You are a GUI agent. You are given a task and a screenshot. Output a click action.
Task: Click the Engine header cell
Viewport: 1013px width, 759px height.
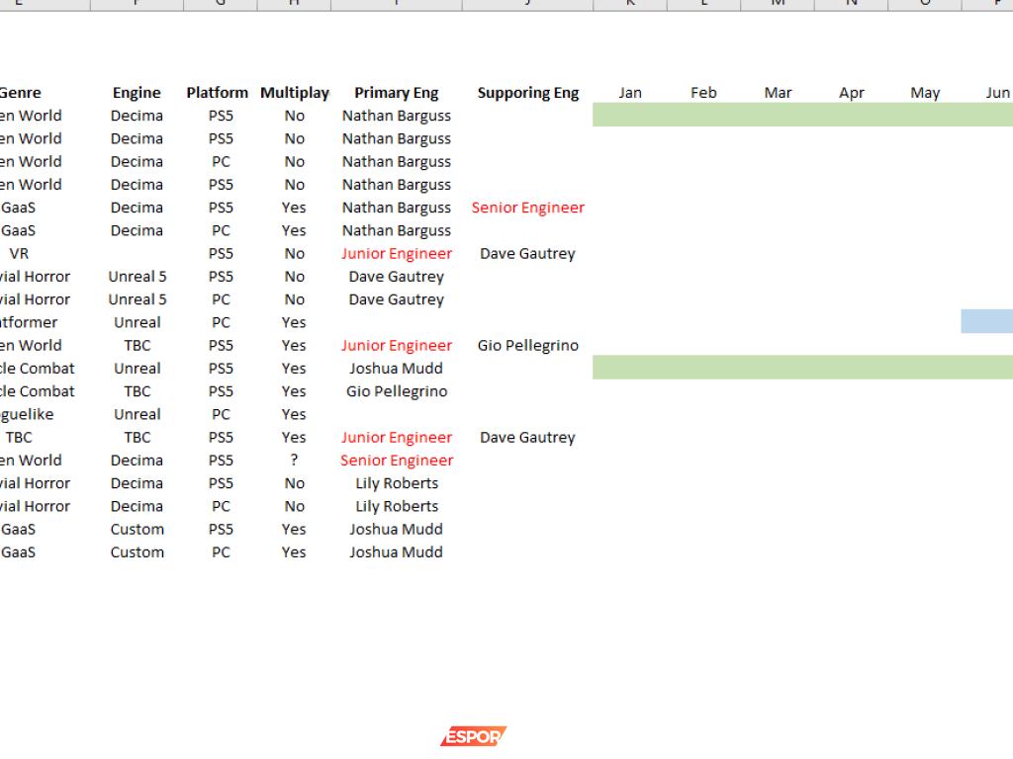tap(137, 93)
